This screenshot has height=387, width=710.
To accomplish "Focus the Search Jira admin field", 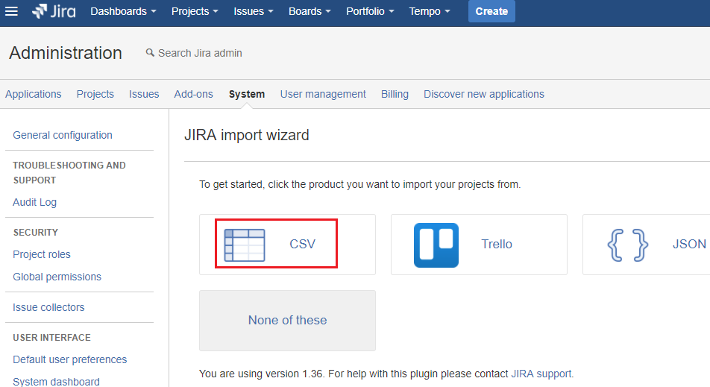I will point(200,53).
